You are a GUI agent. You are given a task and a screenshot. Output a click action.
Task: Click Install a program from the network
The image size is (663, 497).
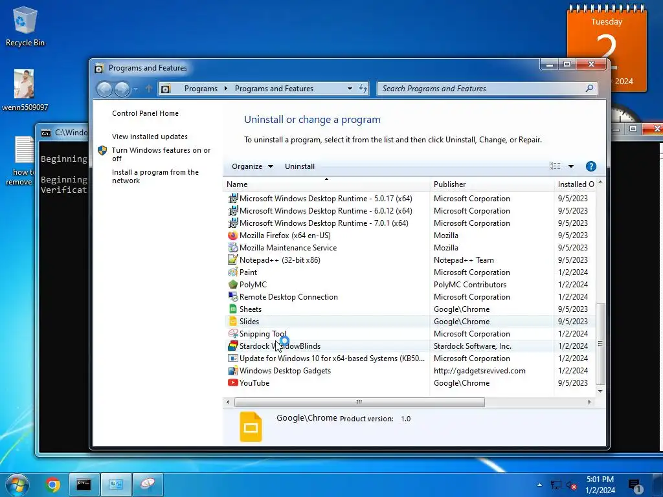[x=155, y=176]
